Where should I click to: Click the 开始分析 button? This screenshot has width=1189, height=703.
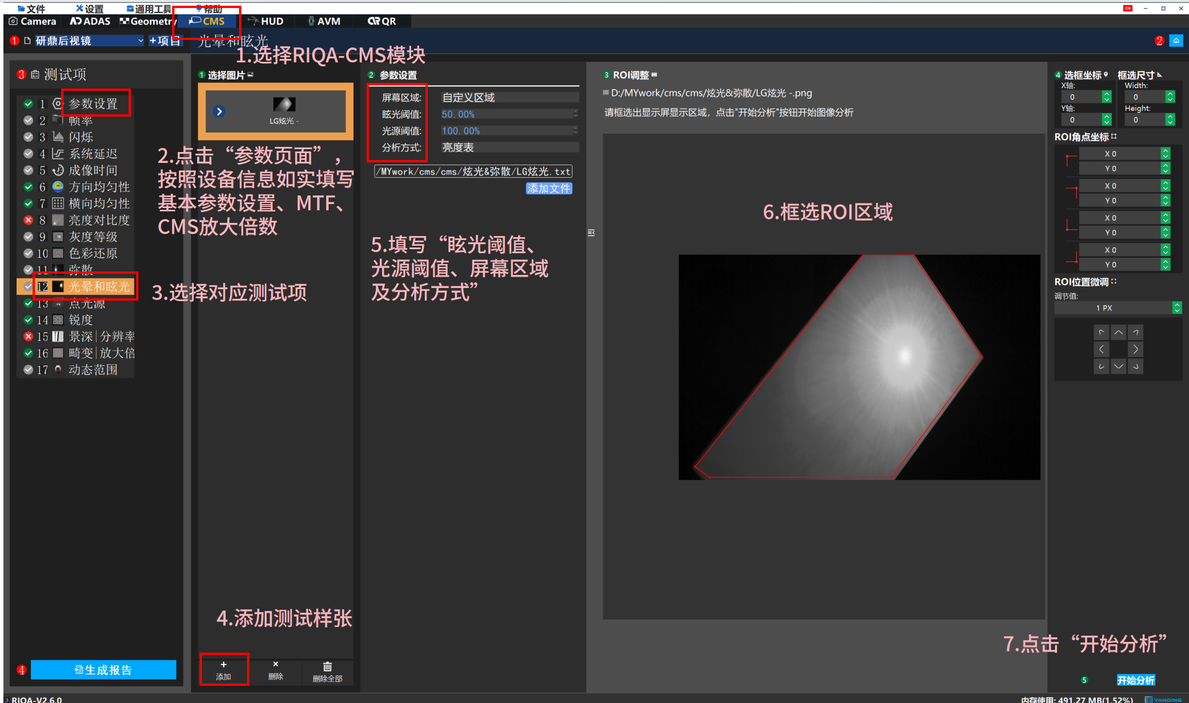click(x=1135, y=680)
